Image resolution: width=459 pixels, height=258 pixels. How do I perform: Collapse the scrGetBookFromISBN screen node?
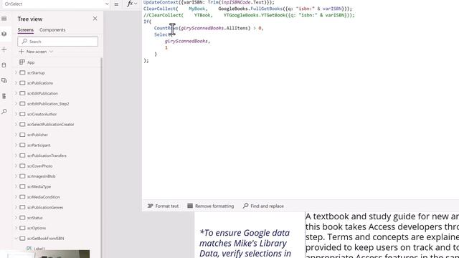coord(16,239)
